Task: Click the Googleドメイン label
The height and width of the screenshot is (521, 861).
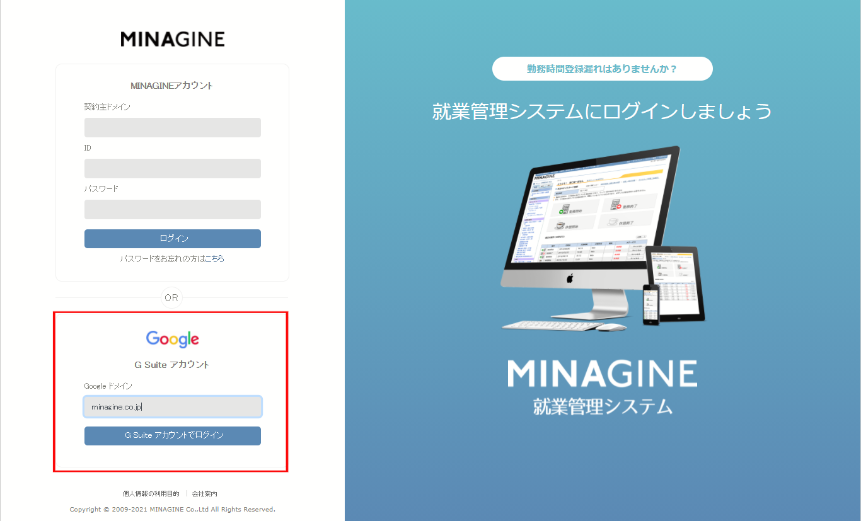Action: coord(108,386)
